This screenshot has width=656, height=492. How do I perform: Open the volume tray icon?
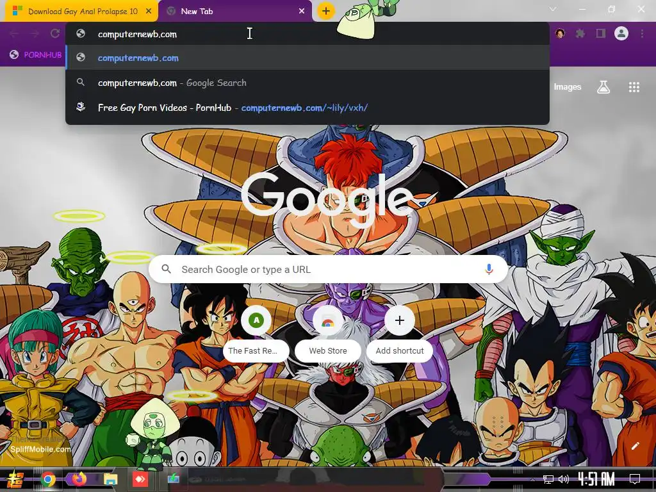pyautogui.click(x=564, y=479)
